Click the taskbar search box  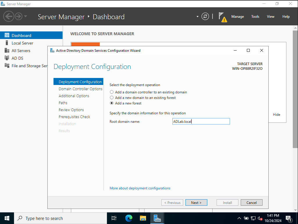point(60,218)
